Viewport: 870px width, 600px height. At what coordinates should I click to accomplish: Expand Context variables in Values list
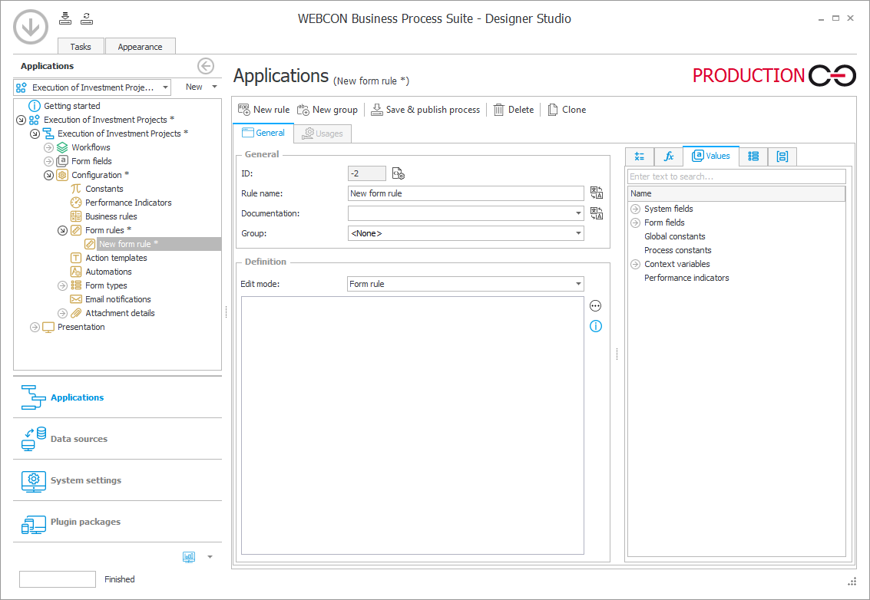coord(636,265)
